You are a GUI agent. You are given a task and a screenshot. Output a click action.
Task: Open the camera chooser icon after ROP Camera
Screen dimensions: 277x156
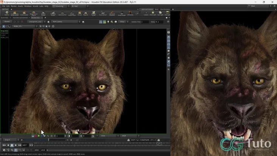83,22
